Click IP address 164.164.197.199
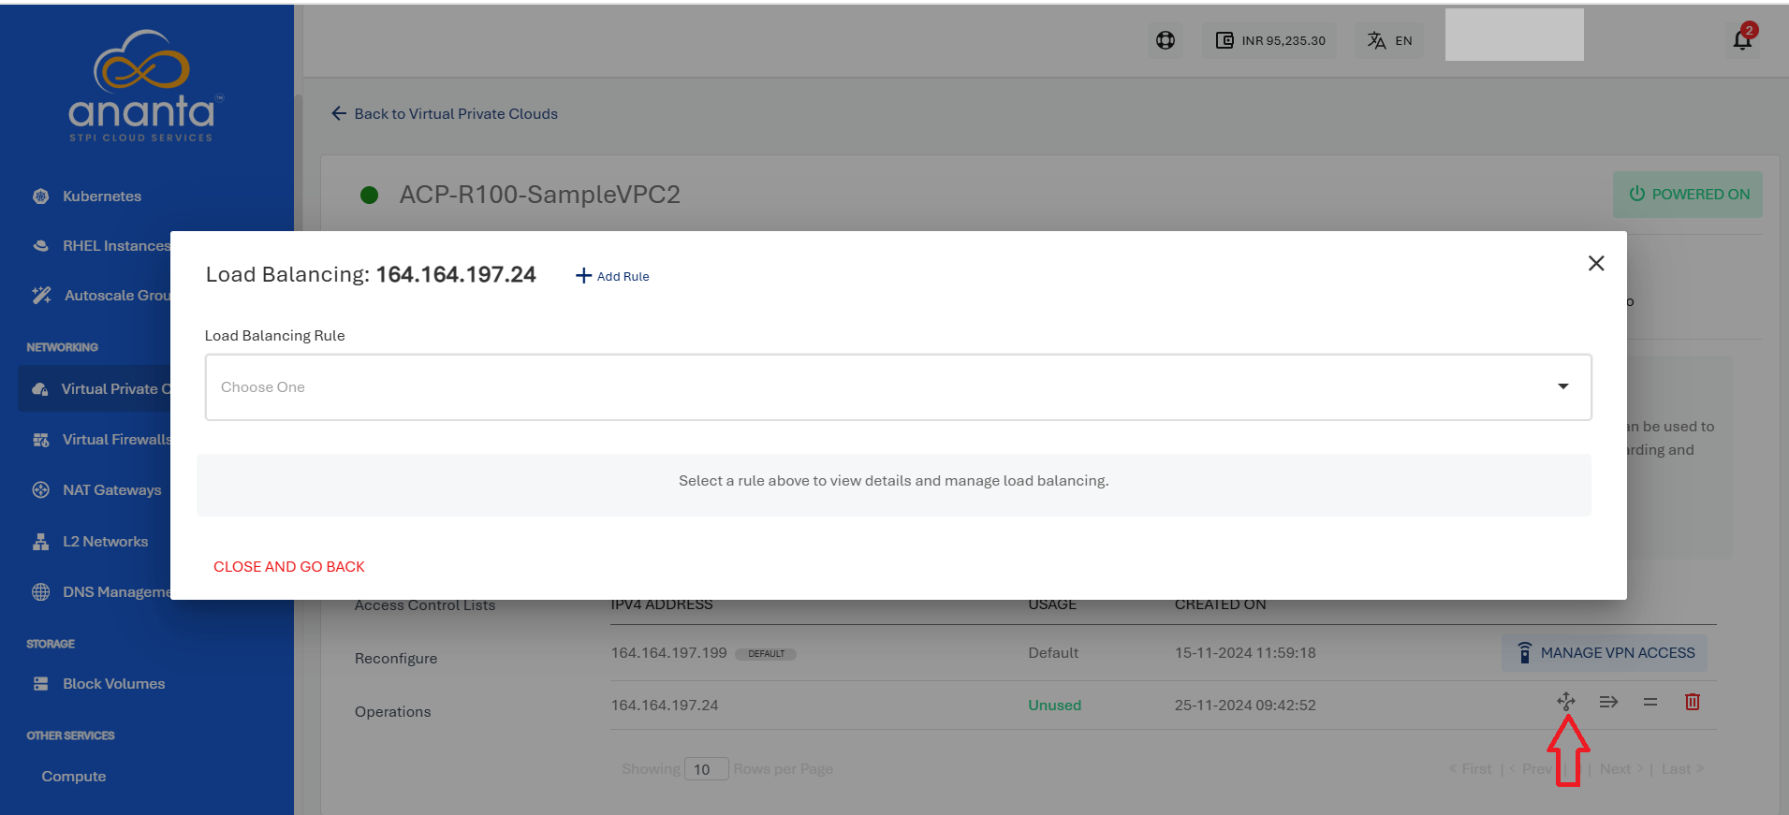This screenshot has width=1789, height=815. click(x=669, y=653)
